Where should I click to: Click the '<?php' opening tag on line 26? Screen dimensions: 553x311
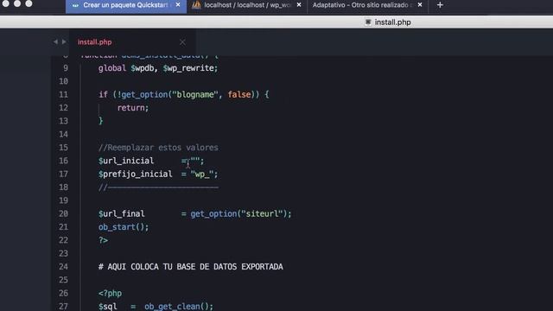(110, 293)
